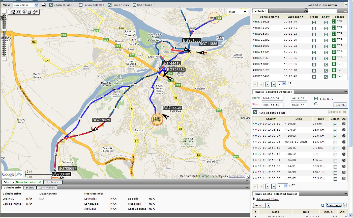This screenshot has width=353, height=218.
Task: Sort tracks by Start column header
Action: (271, 119)
